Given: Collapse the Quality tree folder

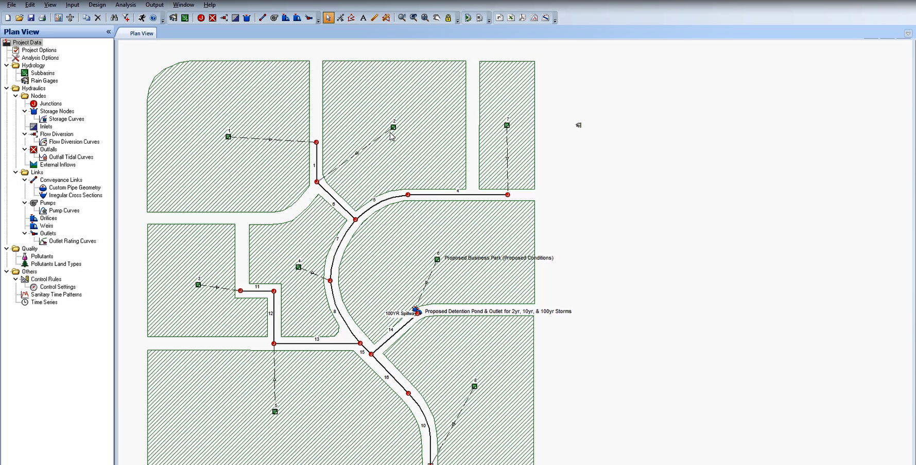Looking at the screenshot, I should (7, 249).
